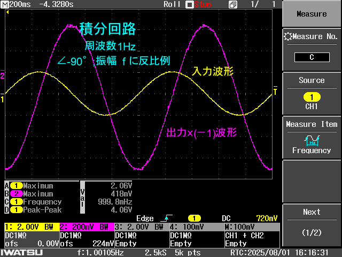The height and width of the screenshot is (257, 342).
Task: Click channel 3 Empty status
Action: 126,244
